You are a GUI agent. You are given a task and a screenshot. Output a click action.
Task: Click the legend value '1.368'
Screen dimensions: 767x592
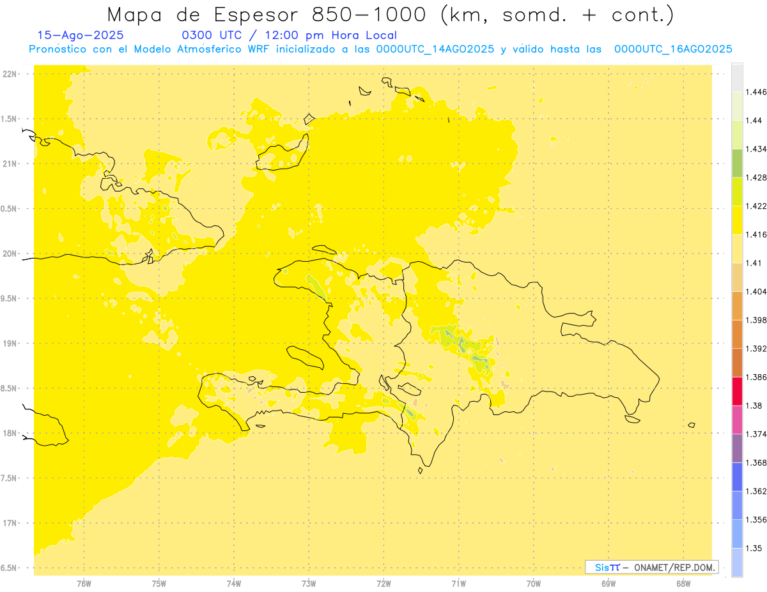click(x=755, y=463)
